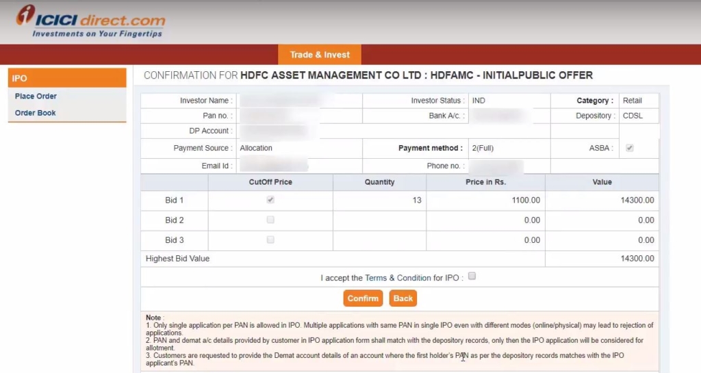The width and height of the screenshot is (701, 373).
Task: Click the Bank A/c. label
Action: [x=446, y=116]
